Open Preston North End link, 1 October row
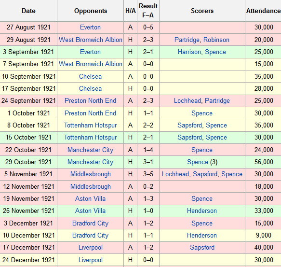The height and width of the screenshot is (267, 281). pyautogui.click(x=90, y=113)
